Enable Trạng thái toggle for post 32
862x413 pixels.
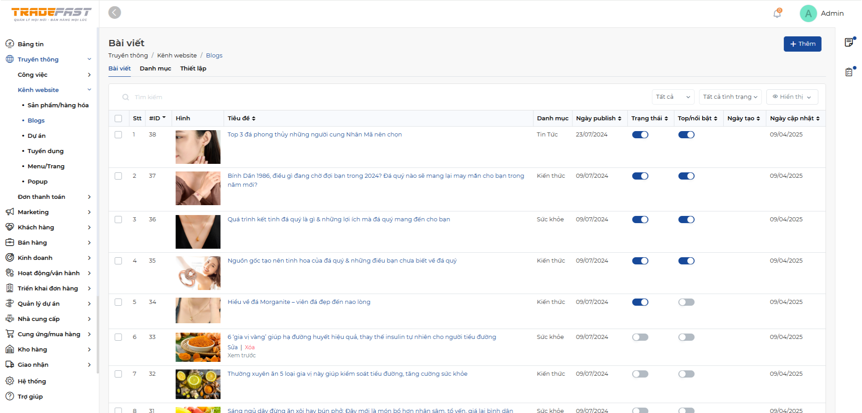pyautogui.click(x=640, y=374)
